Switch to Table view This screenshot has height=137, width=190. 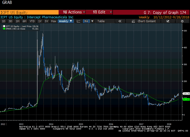(101, 21)
